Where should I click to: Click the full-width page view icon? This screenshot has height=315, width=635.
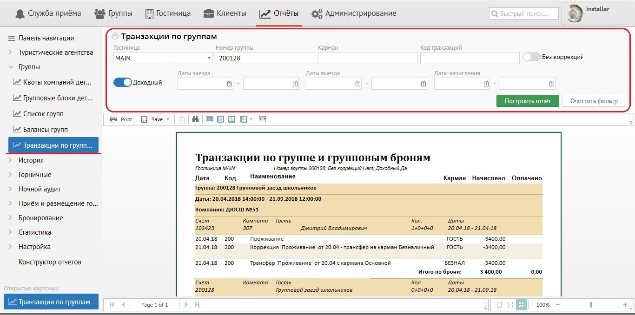(263, 119)
